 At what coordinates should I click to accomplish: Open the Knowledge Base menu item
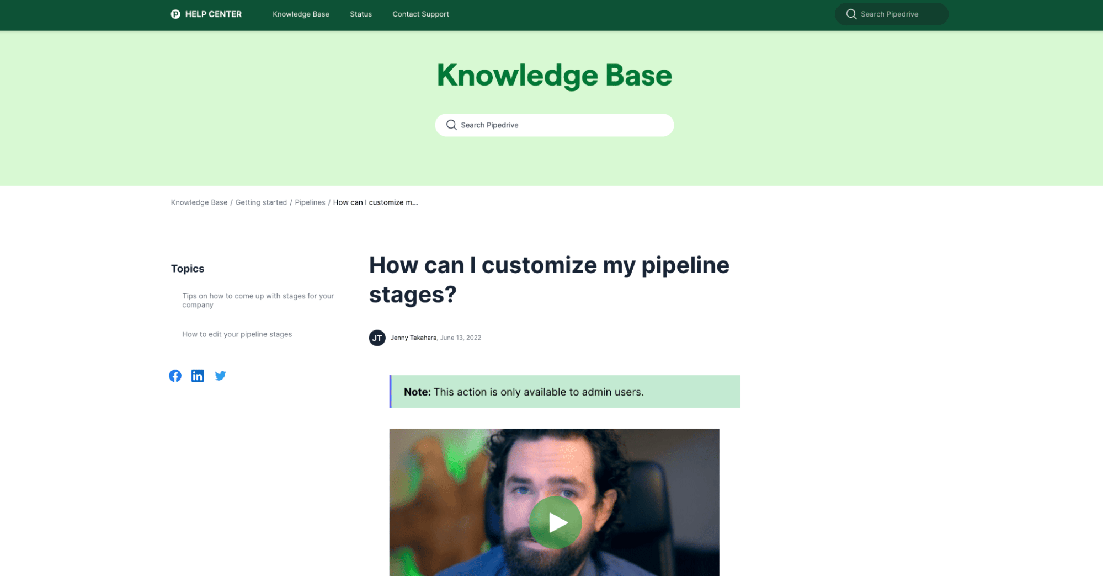pos(301,14)
